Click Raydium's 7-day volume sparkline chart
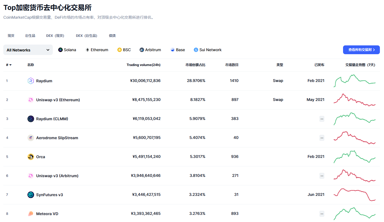Viewport: 384px width, 222px height. pyautogui.click(x=355, y=81)
